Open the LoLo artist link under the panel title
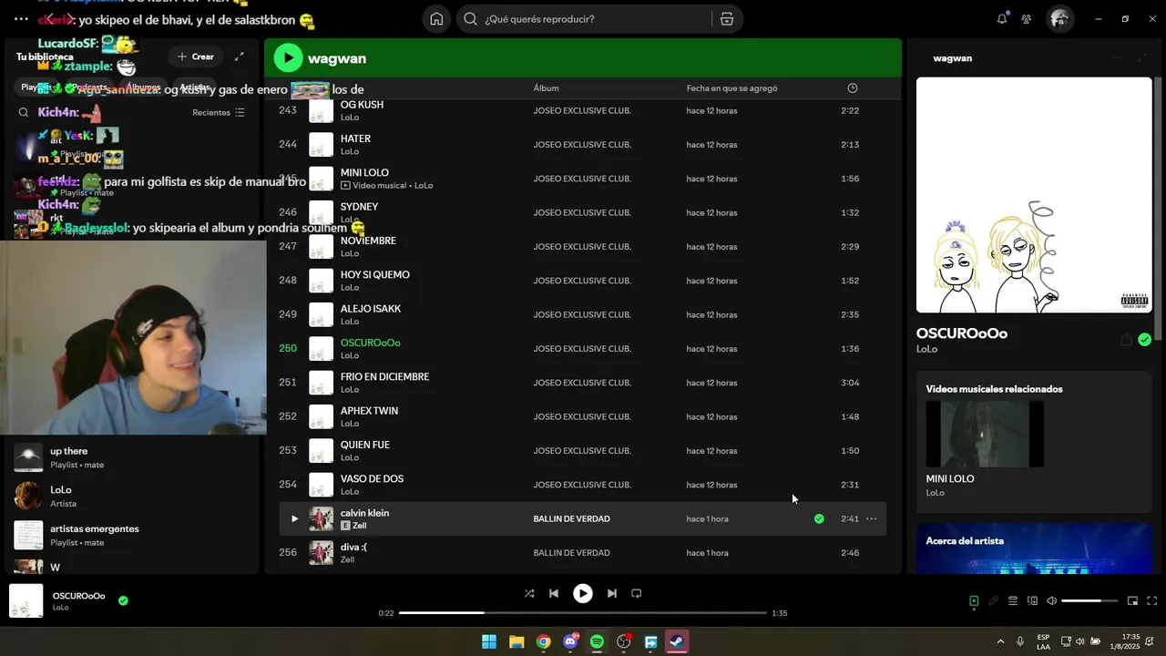 point(926,349)
